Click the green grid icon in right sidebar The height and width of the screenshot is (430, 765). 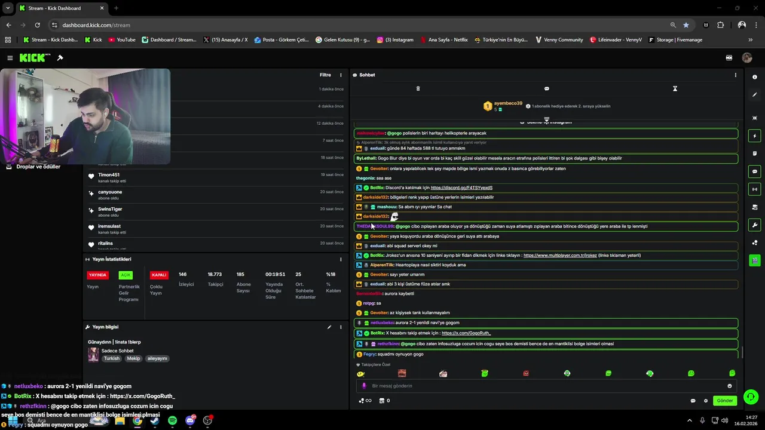[755, 260]
